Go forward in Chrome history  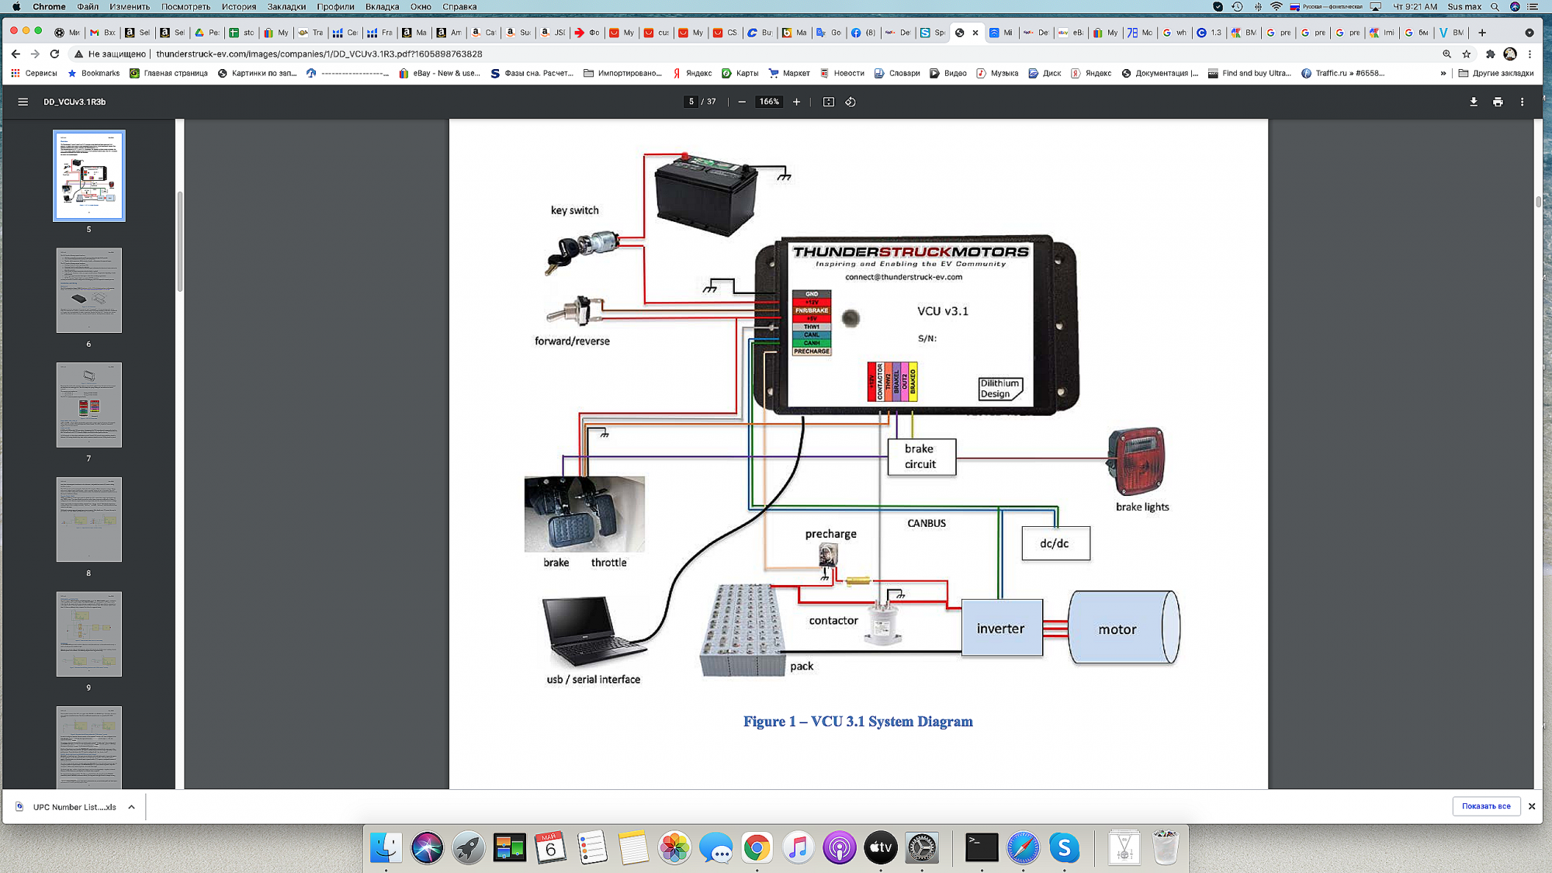(x=35, y=54)
